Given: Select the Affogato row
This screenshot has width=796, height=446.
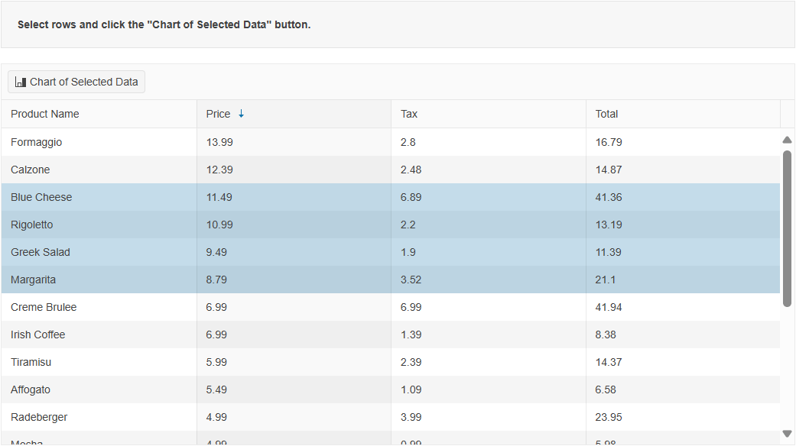Looking at the screenshot, I should [x=99, y=389].
